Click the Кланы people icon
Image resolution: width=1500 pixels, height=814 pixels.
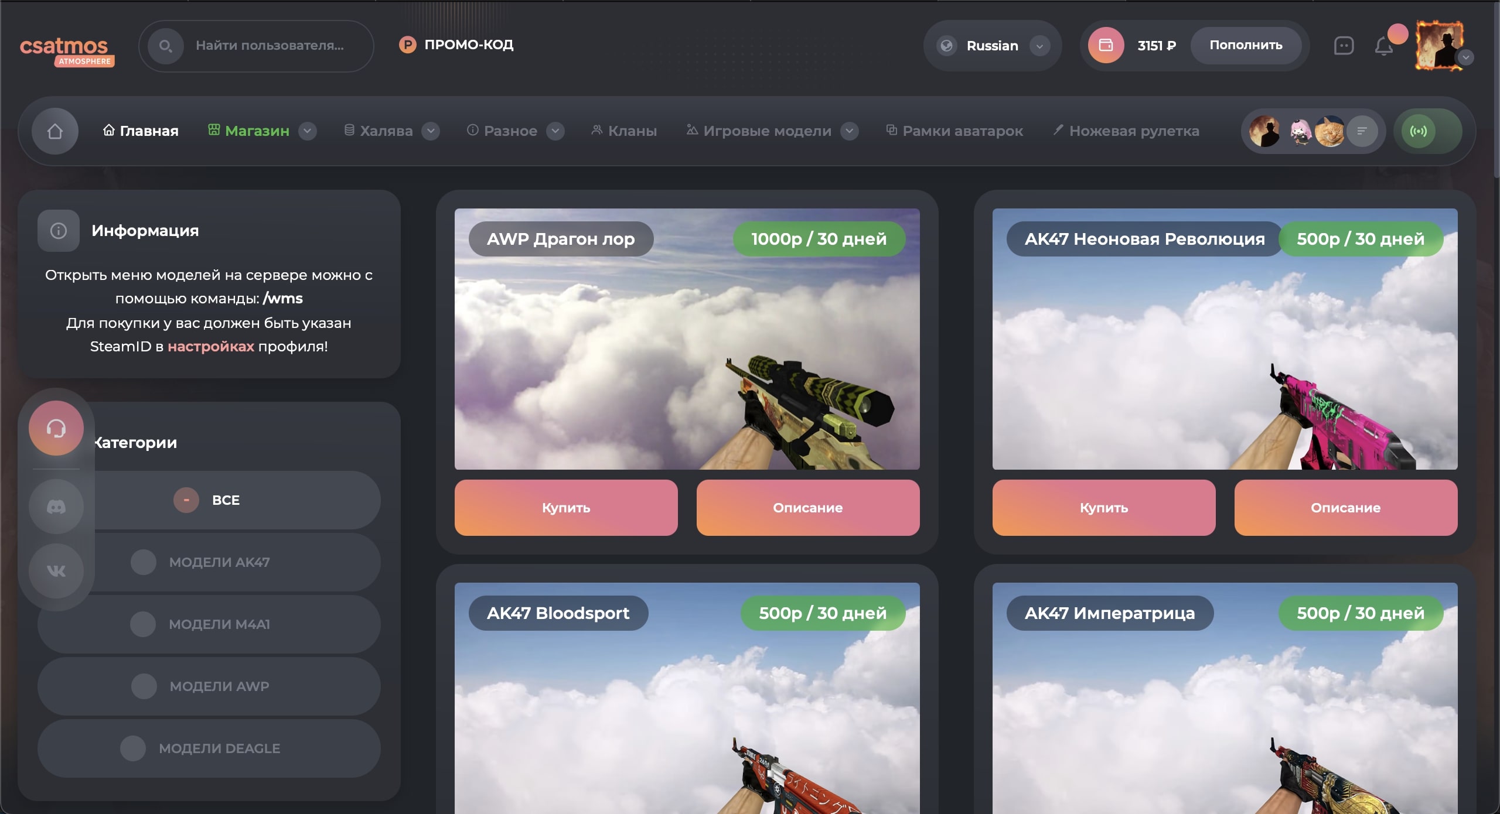596,130
